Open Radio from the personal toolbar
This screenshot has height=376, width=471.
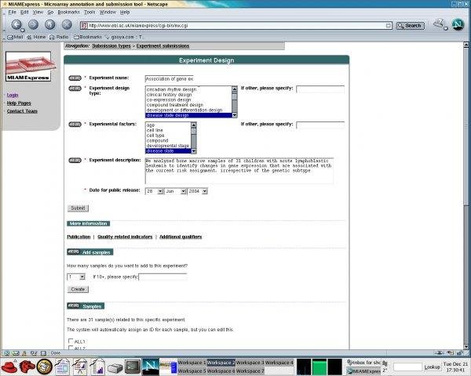[x=59, y=37]
